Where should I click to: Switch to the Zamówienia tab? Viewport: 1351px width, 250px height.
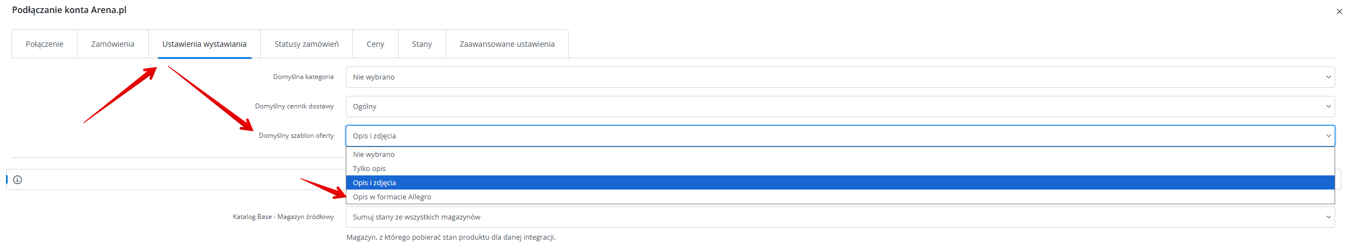pyautogui.click(x=112, y=44)
